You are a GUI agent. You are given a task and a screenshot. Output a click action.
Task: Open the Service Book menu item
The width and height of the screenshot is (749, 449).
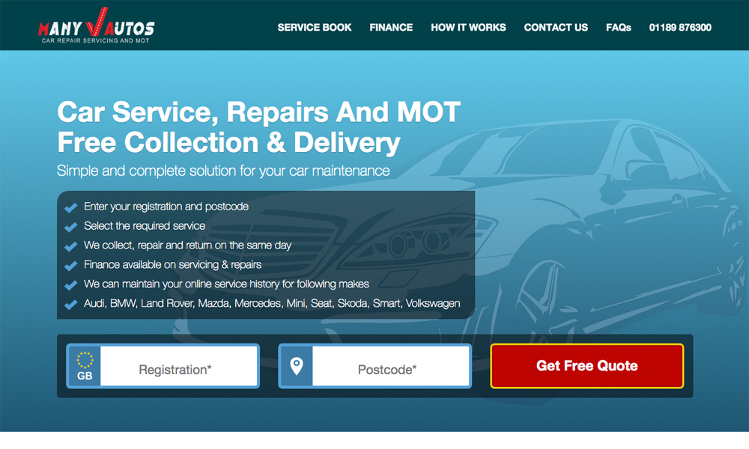pos(315,28)
